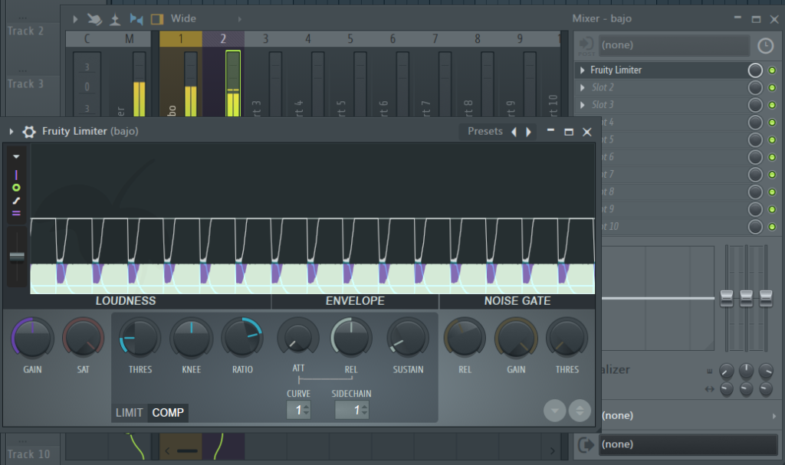Toggle green circle gain envelope display icon
Viewport: 785px width, 465px height.
[16, 188]
